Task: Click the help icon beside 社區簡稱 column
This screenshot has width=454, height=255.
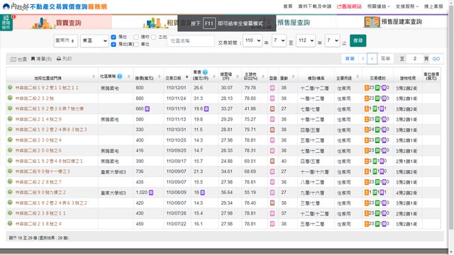Action: [x=119, y=76]
